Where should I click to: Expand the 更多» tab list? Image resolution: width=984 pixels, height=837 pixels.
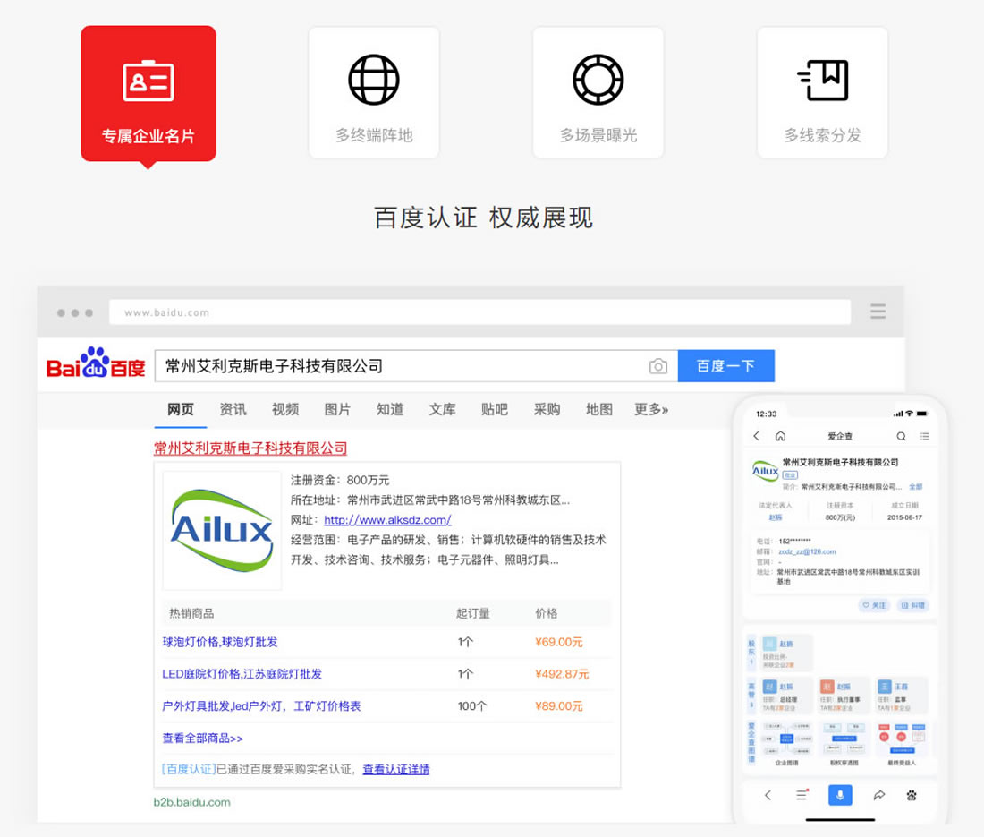[651, 409]
